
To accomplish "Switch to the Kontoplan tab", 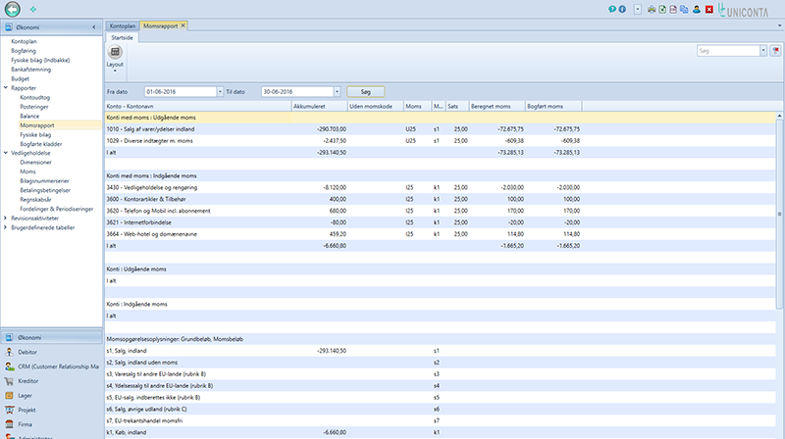I will tap(123, 26).
